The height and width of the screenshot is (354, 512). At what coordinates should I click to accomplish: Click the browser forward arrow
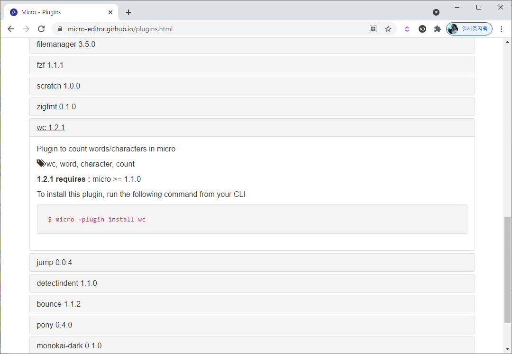point(26,29)
